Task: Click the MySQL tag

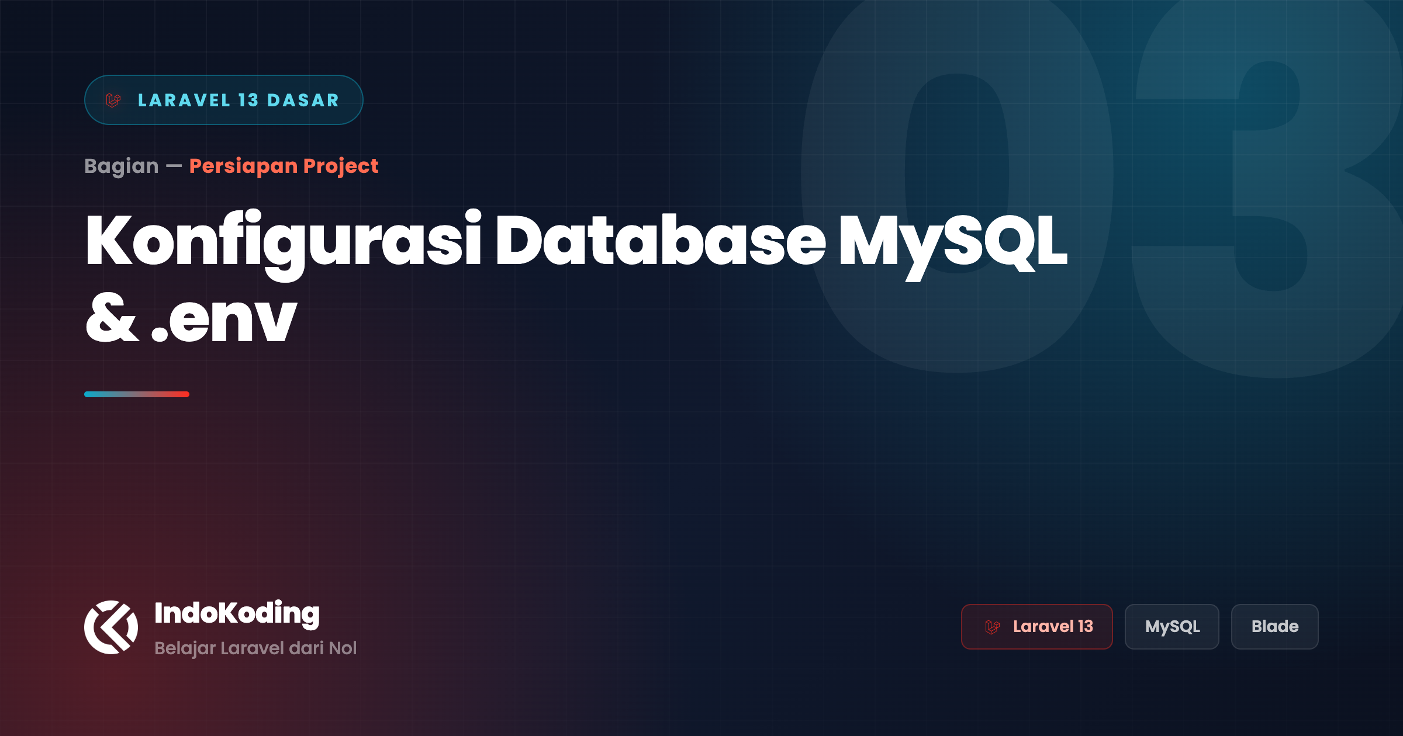Action: coord(1172,627)
